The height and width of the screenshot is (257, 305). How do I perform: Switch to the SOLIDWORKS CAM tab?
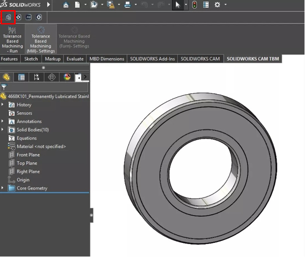200,59
